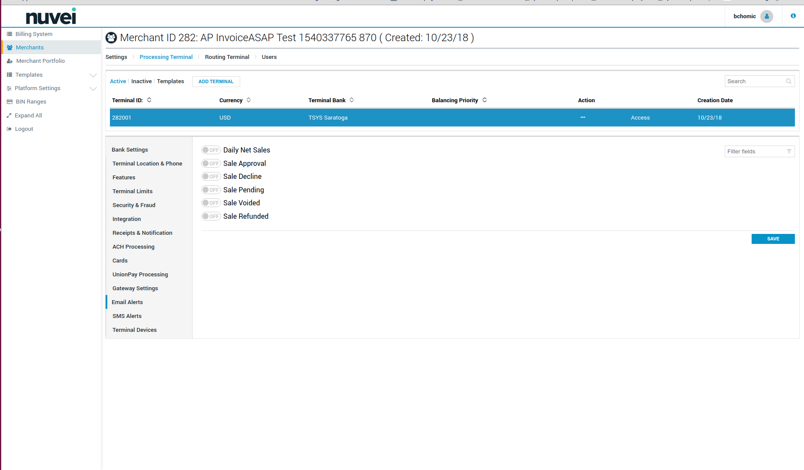Image resolution: width=804 pixels, height=470 pixels.
Task: Open Terminal Devices section
Action: click(x=135, y=330)
